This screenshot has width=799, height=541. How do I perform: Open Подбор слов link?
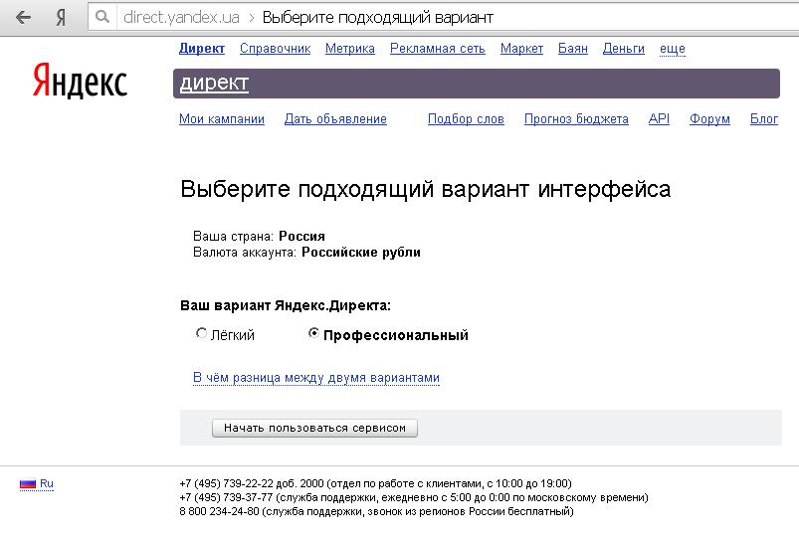coord(466,118)
